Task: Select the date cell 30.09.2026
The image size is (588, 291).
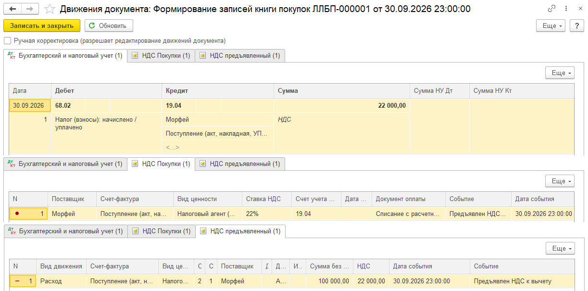Action: coord(30,105)
